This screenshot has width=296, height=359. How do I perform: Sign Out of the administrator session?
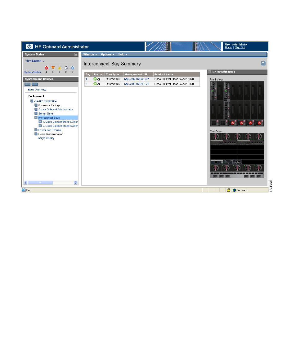point(240,47)
